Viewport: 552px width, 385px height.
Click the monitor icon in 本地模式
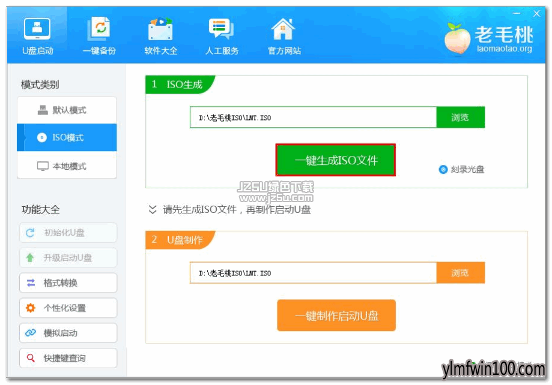[x=43, y=166]
